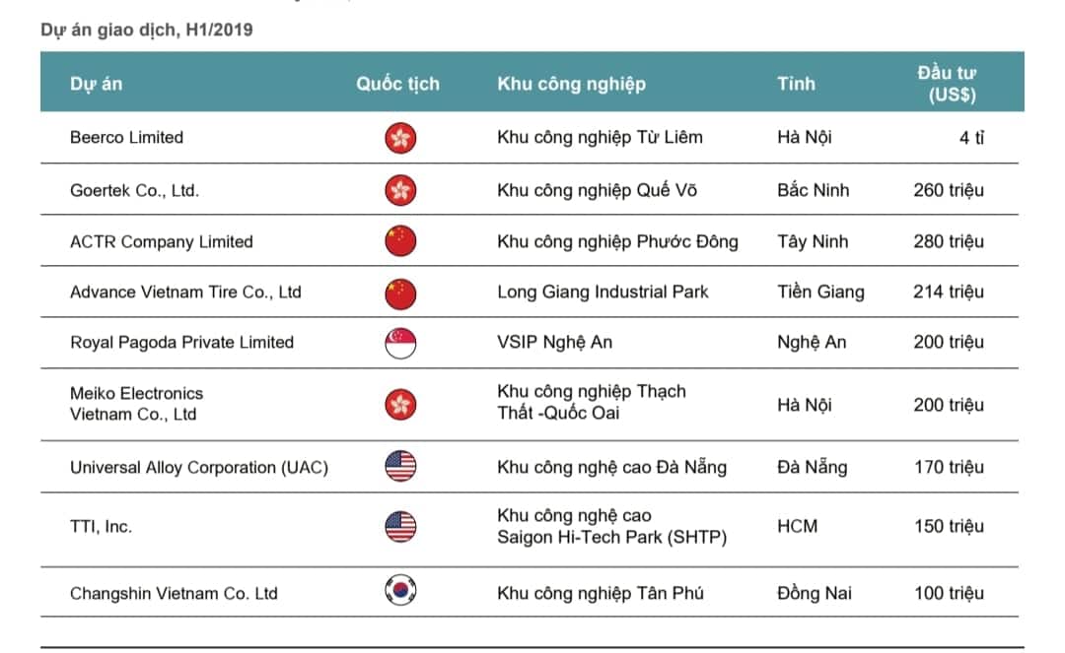1065x653 pixels.
Task: Click the '4 tỉ' investment value
Action: pyautogui.click(x=971, y=138)
